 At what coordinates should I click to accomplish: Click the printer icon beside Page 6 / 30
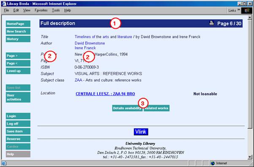(x=212, y=23)
